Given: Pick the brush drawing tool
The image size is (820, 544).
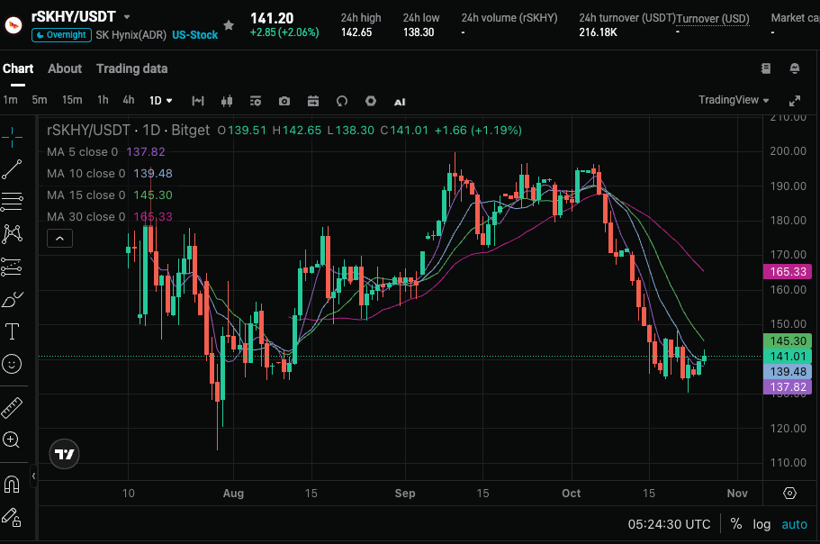Looking at the screenshot, I should (12, 299).
